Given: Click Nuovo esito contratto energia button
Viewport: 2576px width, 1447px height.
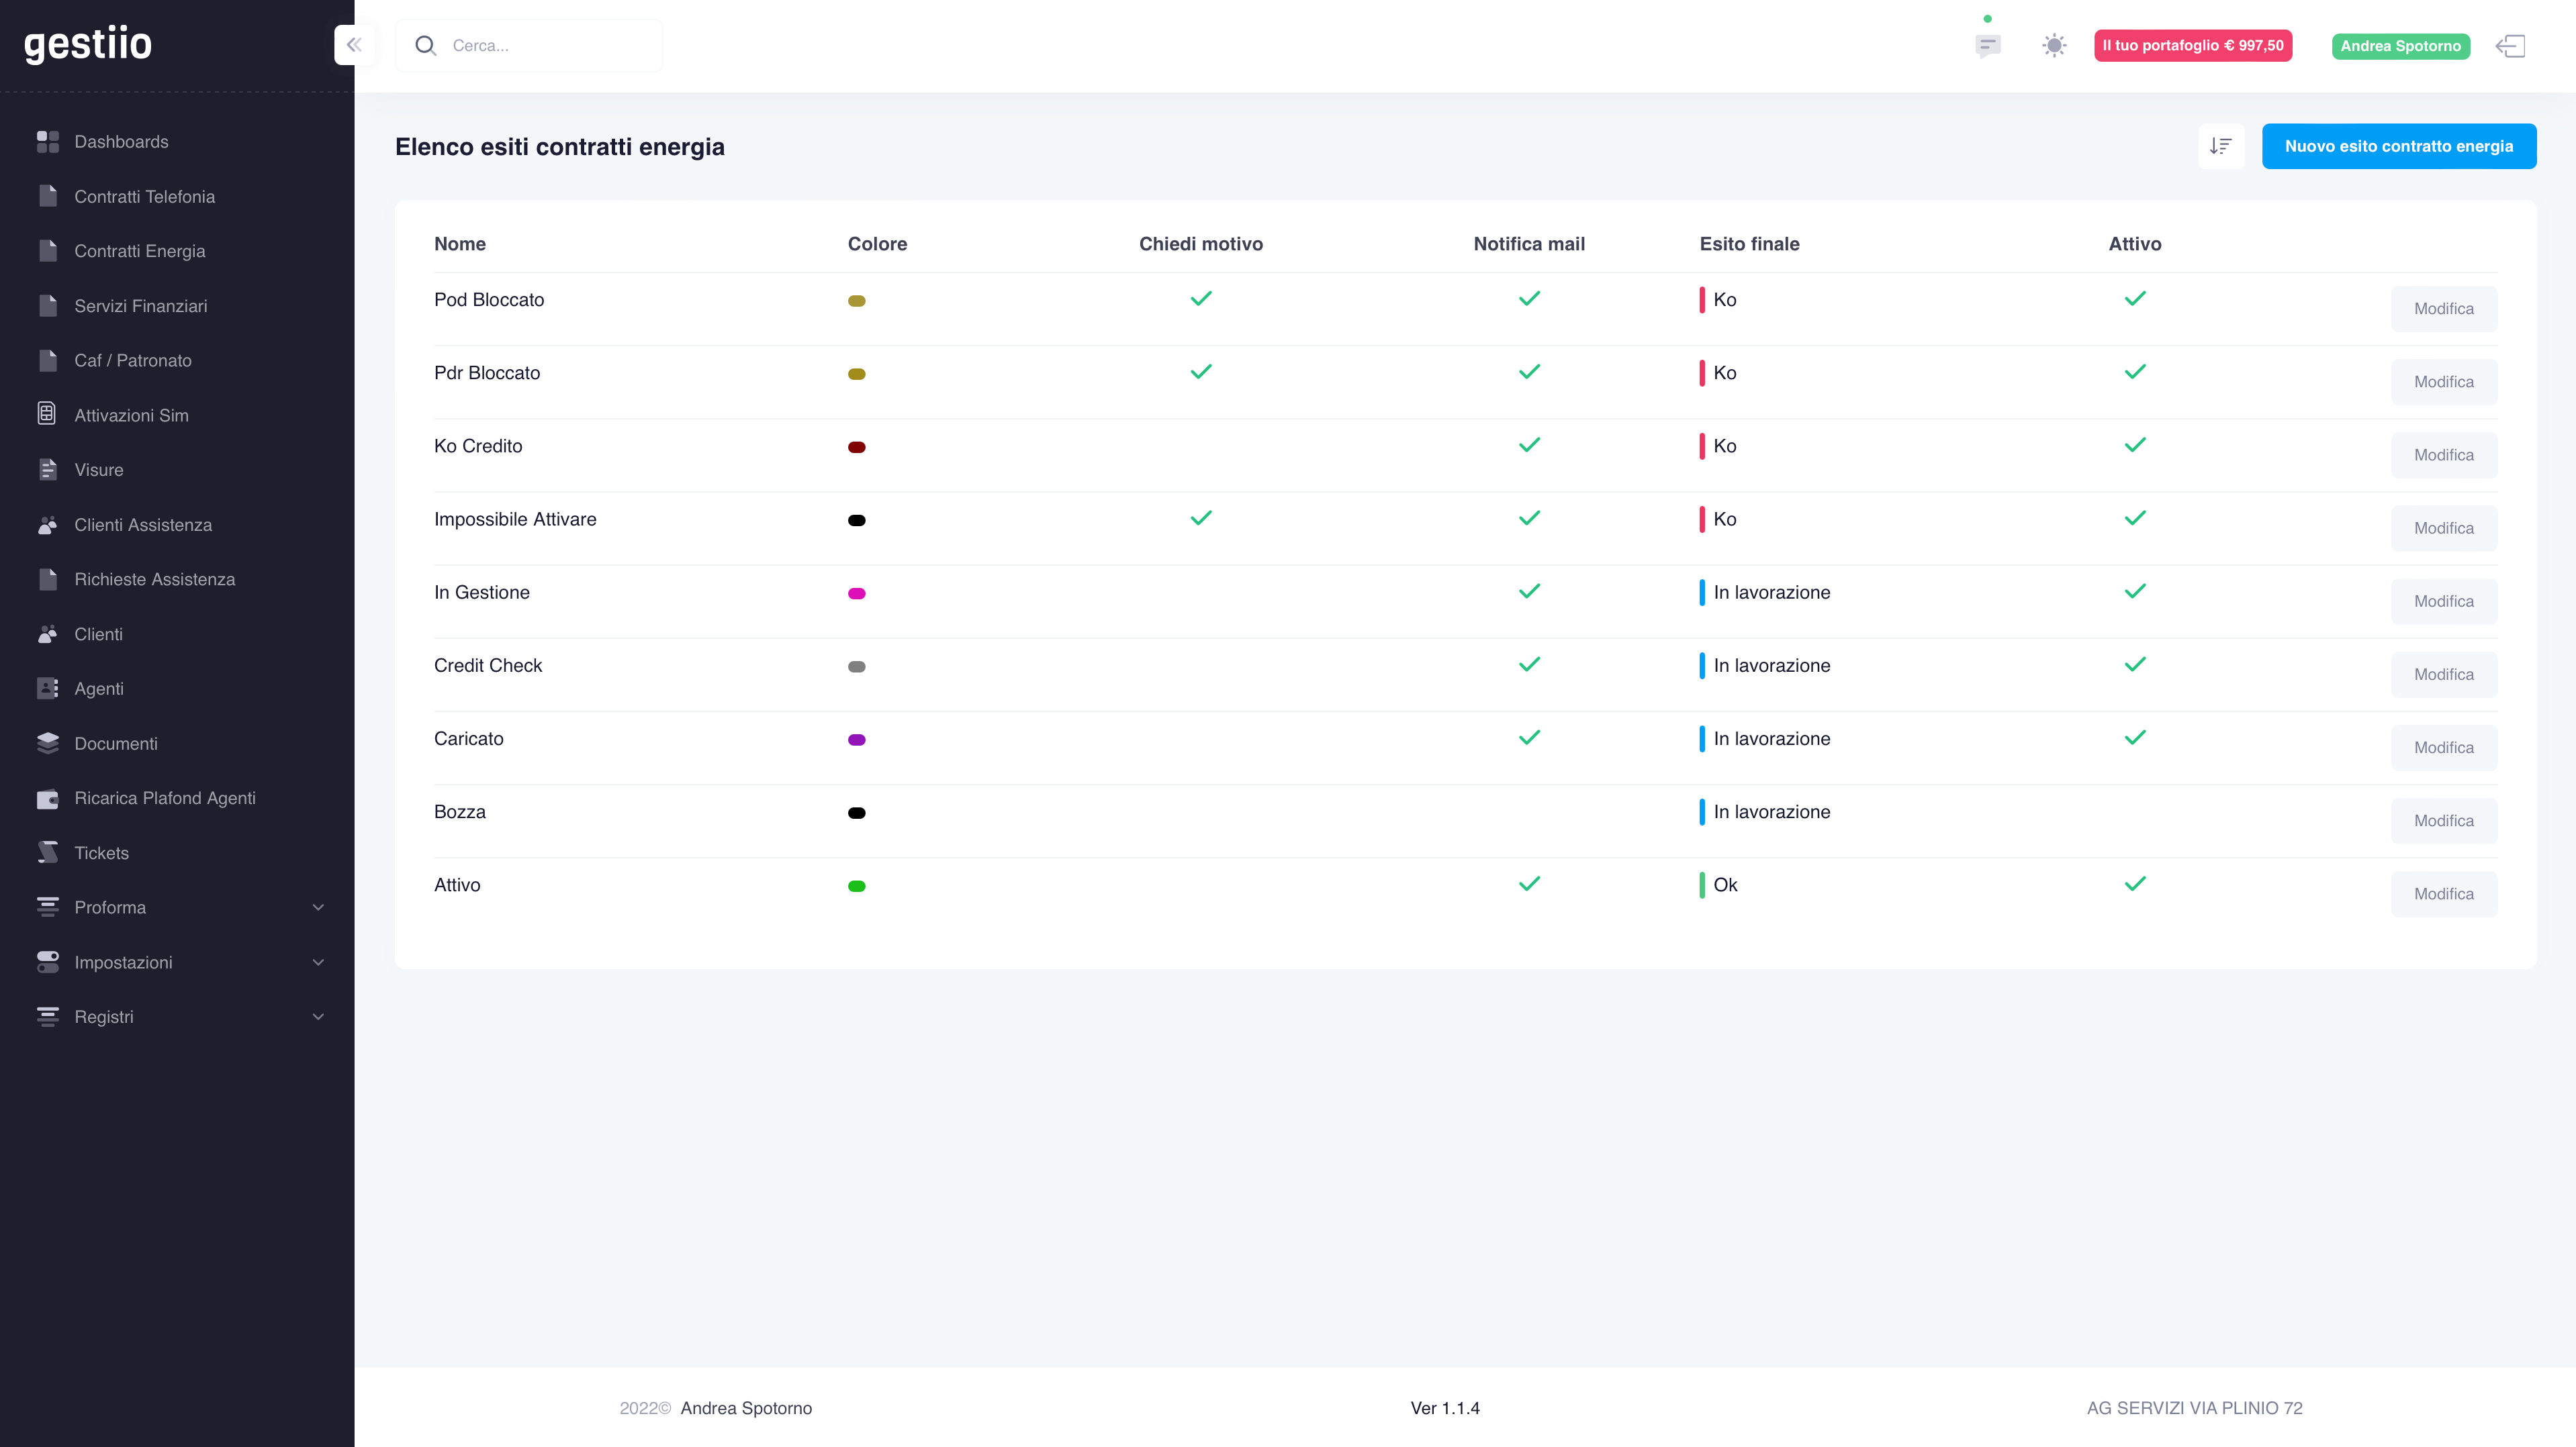Looking at the screenshot, I should pyautogui.click(x=2399, y=146).
